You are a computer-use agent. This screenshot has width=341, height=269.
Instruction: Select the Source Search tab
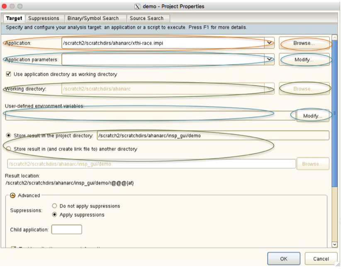147,18
